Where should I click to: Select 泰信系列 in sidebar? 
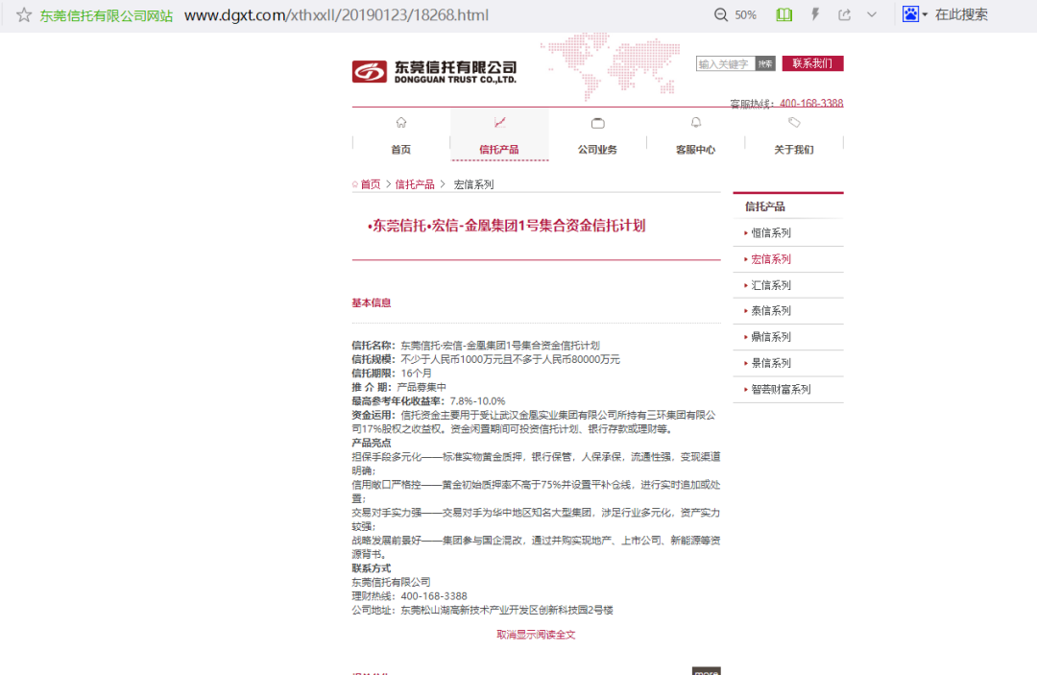771,311
